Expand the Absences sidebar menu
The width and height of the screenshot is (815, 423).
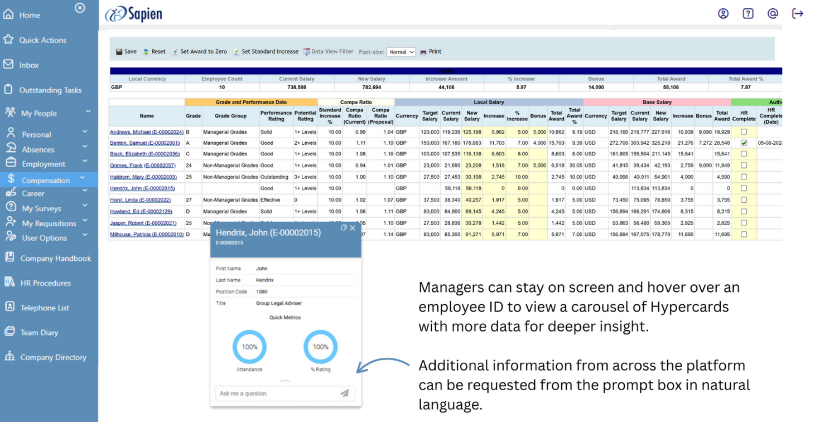click(85, 147)
